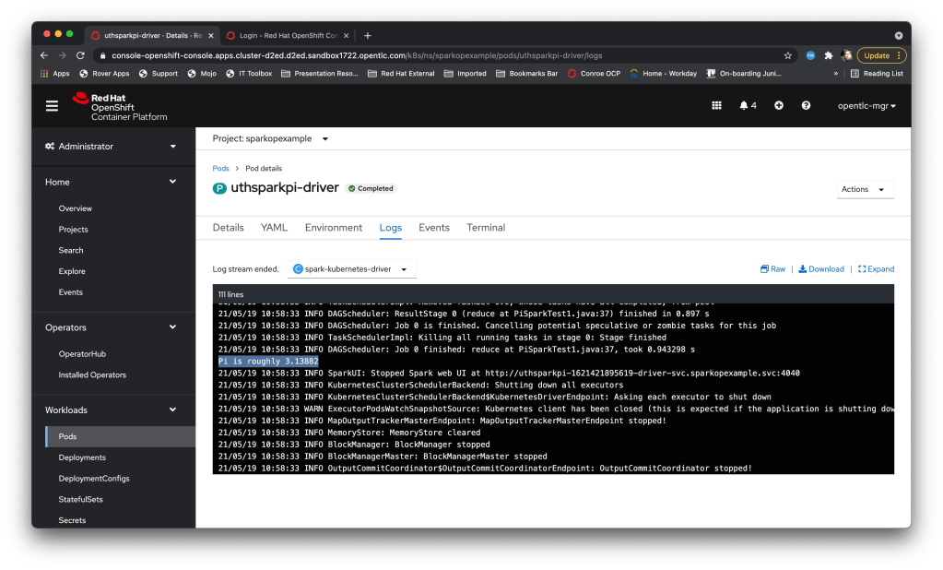Click the plus import icon in header

779,105
